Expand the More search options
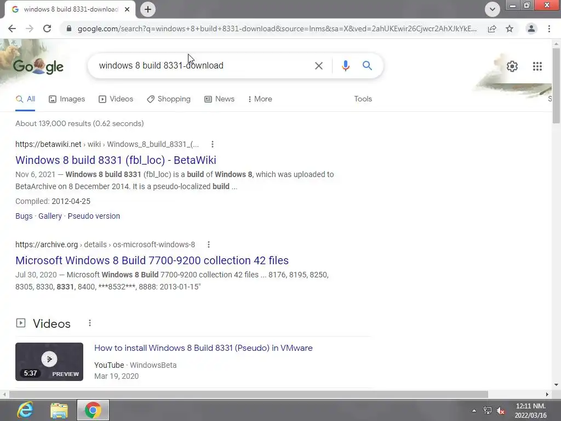Screen dimensions: 561x421 tap(260, 99)
